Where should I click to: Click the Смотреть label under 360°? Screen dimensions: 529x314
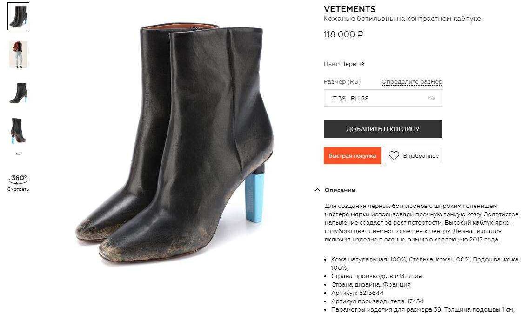pos(18,189)
